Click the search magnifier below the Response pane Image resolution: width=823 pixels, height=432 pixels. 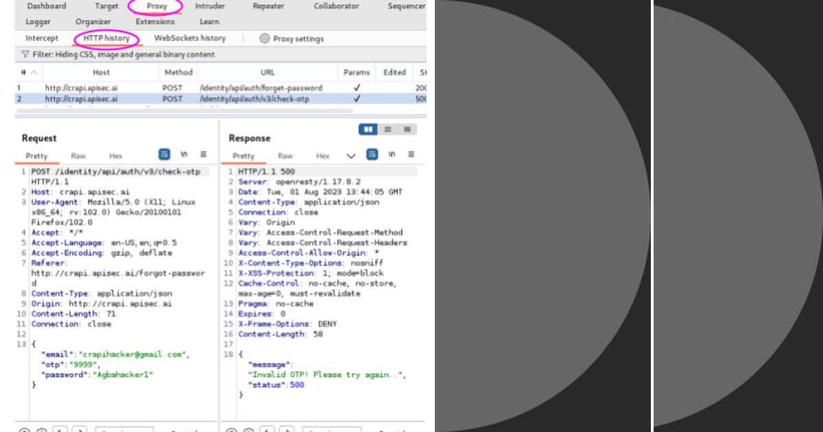230,430
